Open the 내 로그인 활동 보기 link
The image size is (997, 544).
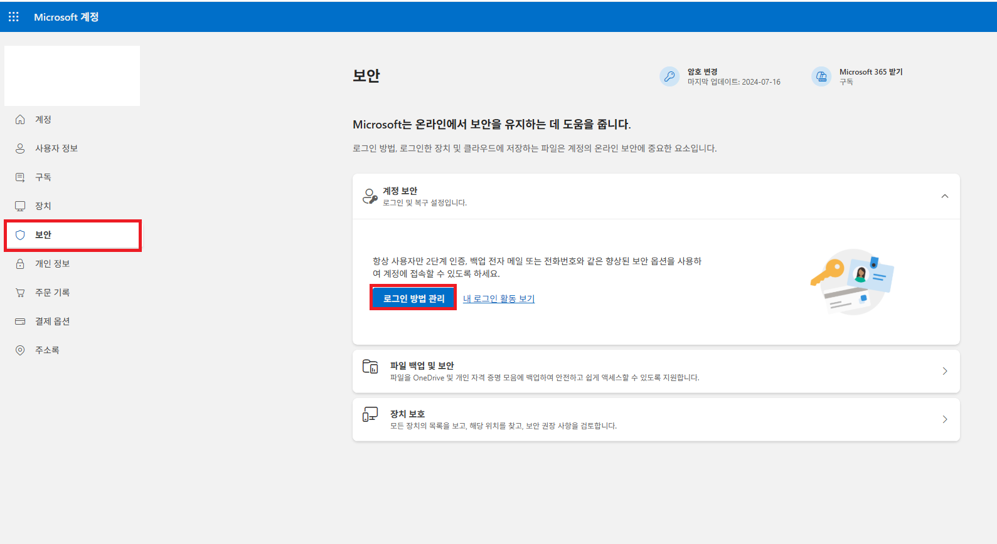pyautogui.click(x=499, y=299)
